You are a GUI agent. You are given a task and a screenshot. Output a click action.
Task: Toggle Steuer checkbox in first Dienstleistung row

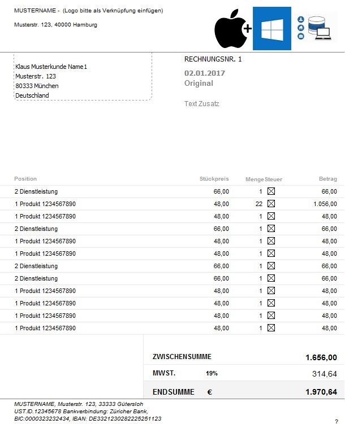tap(271, 191)
